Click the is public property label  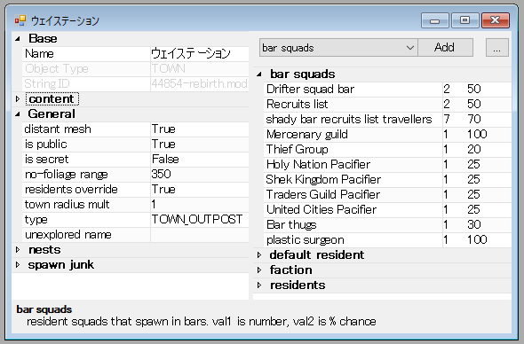click(46, 145)
